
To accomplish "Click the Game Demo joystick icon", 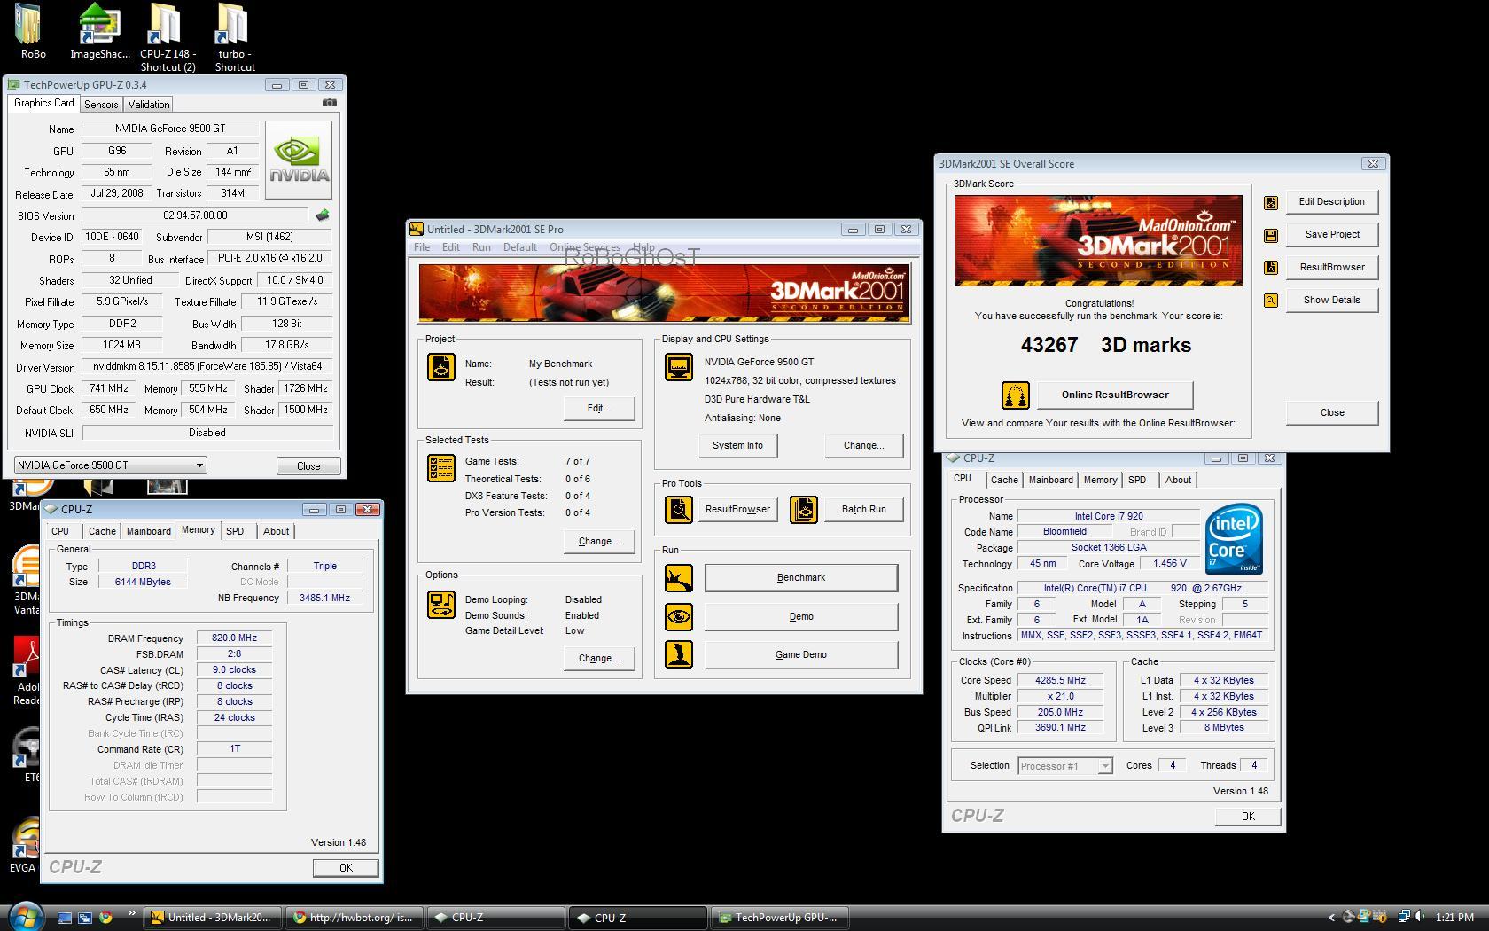I will (x=679, y=654).
